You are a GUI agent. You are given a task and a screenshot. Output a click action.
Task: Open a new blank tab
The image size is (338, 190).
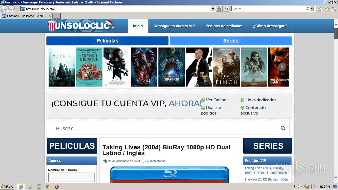click(57, 16)
